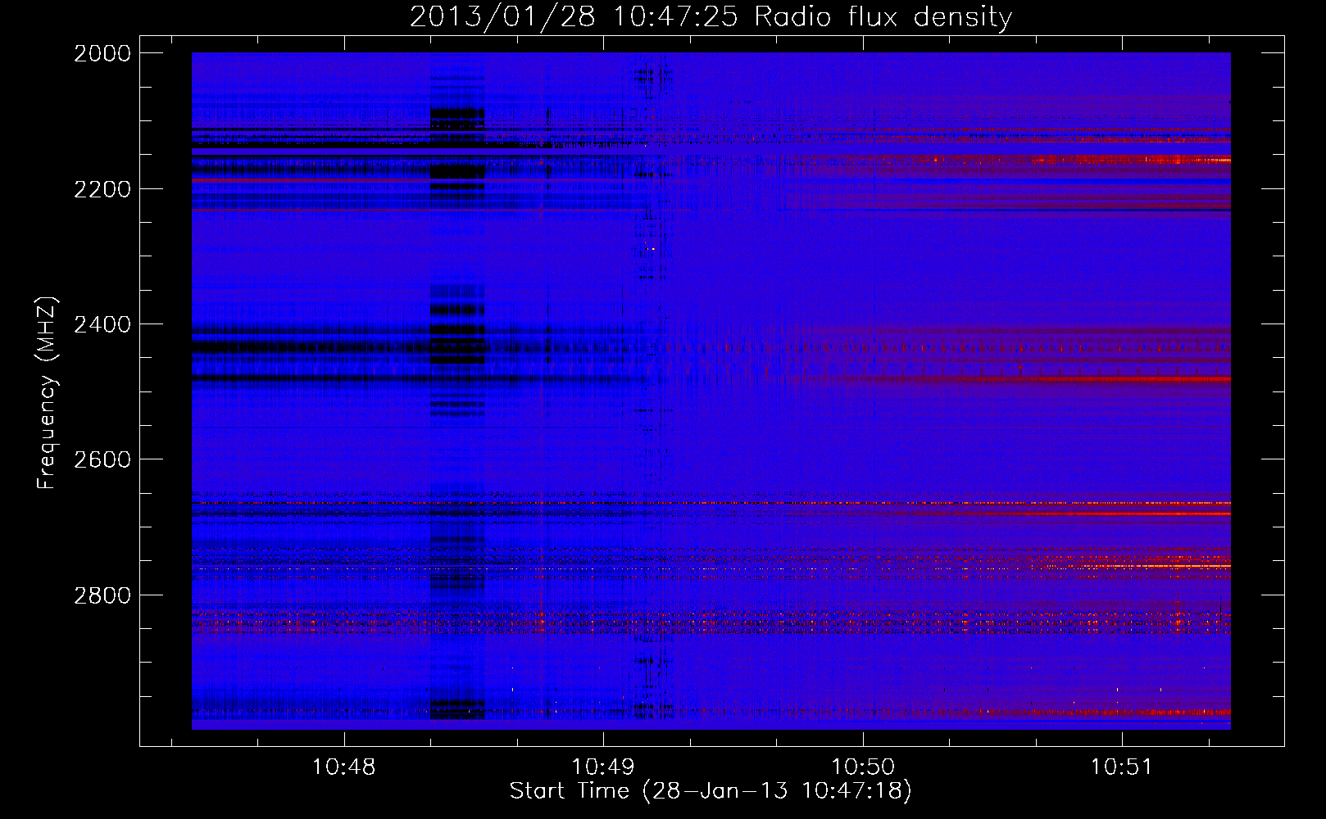Click the 10:50 time axis label
1326x819 pixels.
click(862, 767)
